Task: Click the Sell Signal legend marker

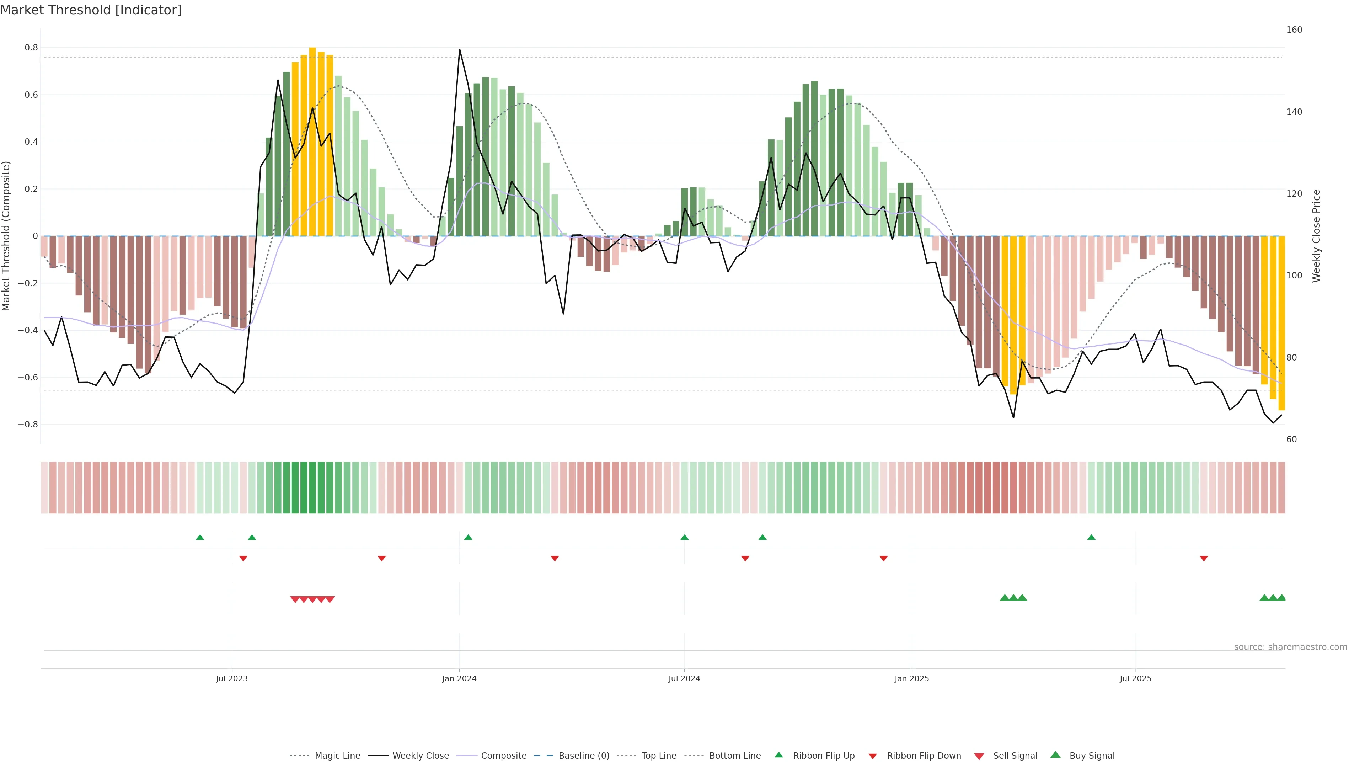Action: 979,756
